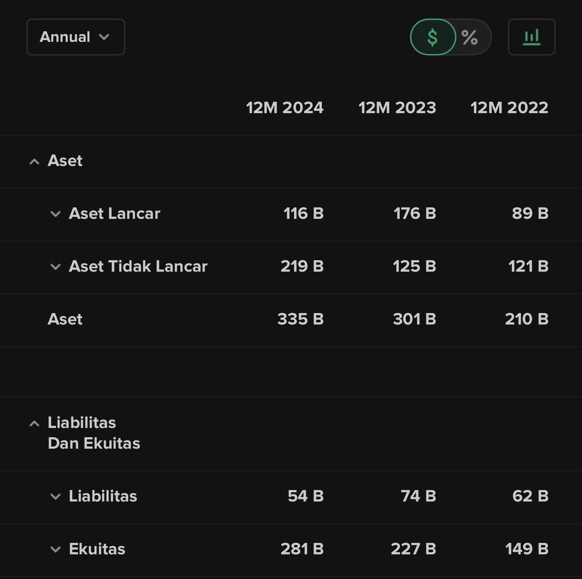Click the Aset Lancar label
Image resolution: width=582 pixels, height=579 pixels.
click(x=114, y=214)
